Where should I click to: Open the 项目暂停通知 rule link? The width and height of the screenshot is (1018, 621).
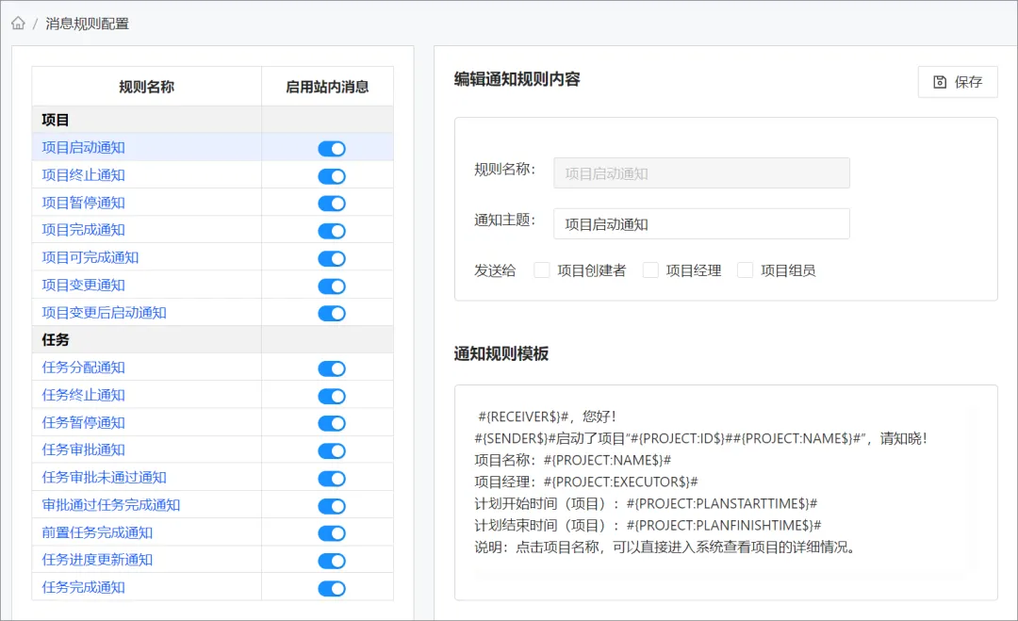84,203
